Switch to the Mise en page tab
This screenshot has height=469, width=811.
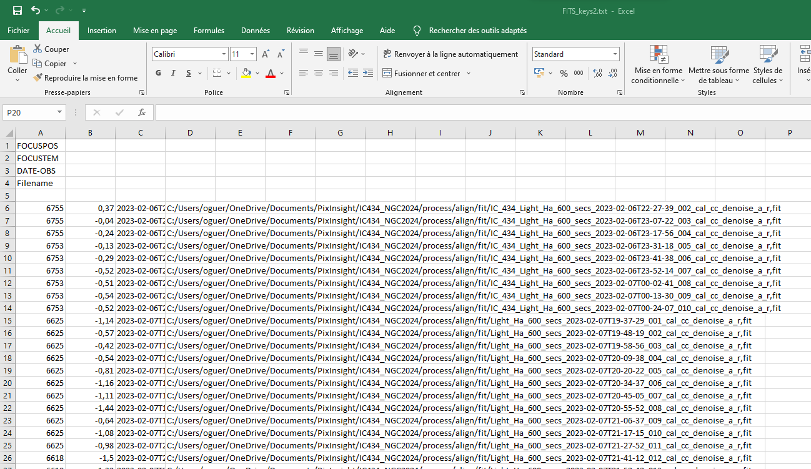coord(155,31)
